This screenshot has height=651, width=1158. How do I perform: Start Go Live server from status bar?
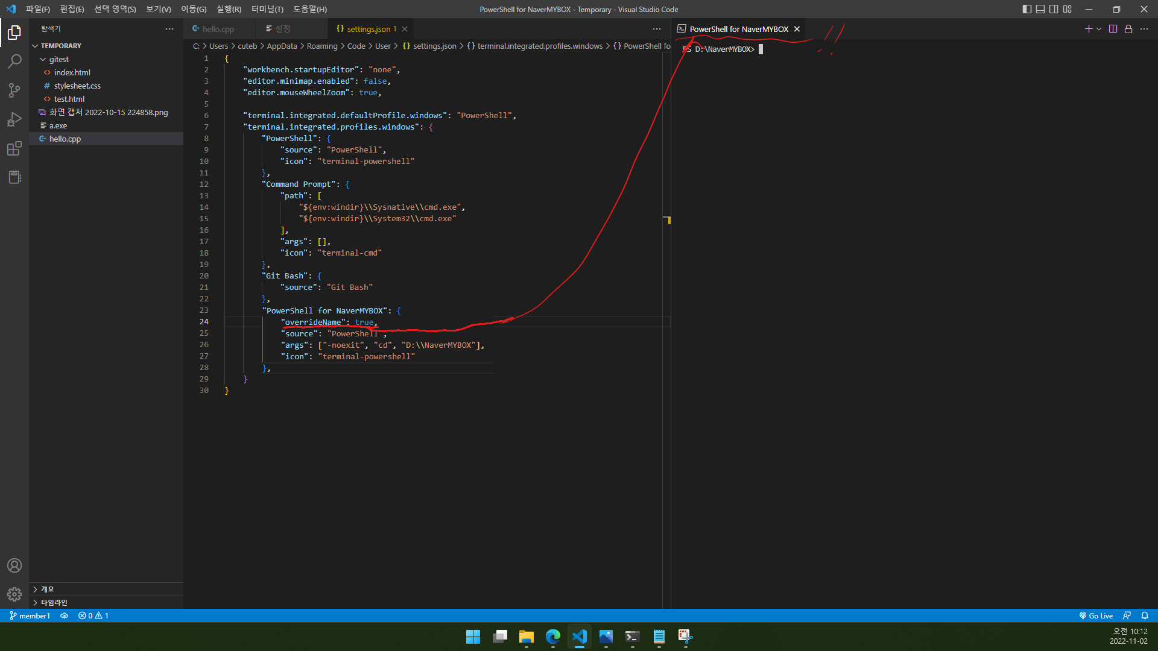coord(1096,615)
